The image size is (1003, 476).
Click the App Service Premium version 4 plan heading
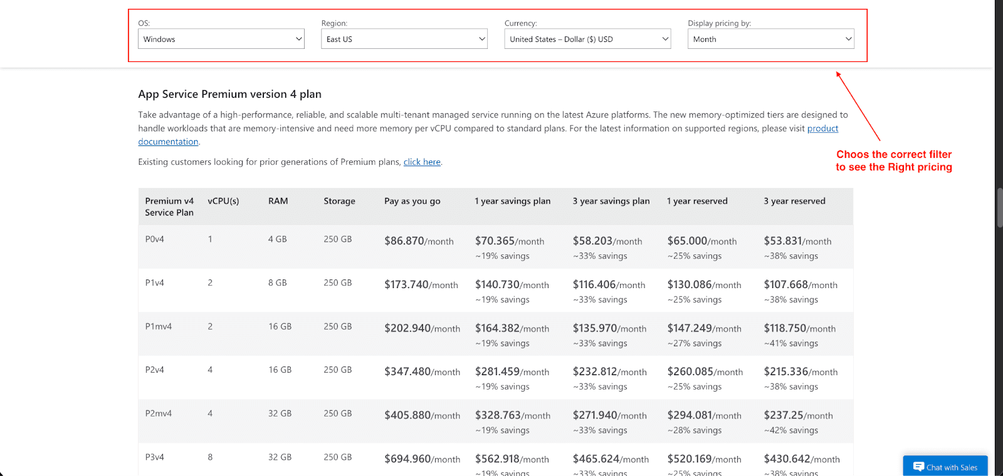click(229, 94)
